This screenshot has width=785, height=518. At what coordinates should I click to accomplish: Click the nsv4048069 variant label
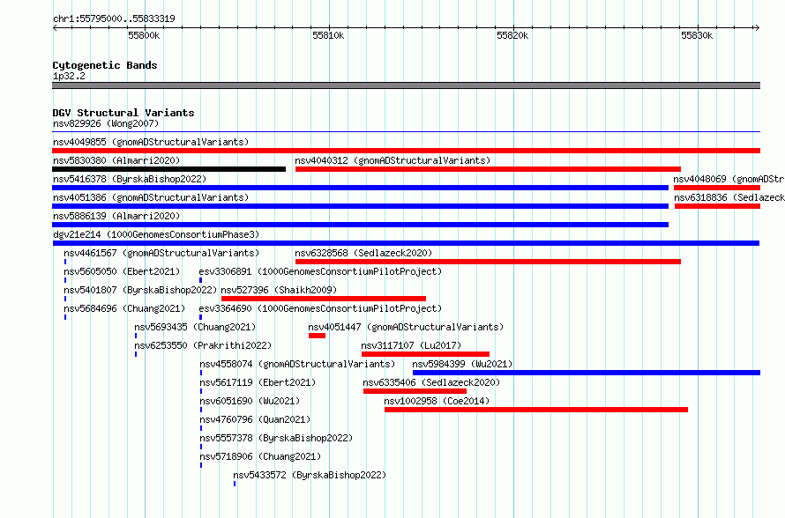pyautogui.click(x=729, y=179)
